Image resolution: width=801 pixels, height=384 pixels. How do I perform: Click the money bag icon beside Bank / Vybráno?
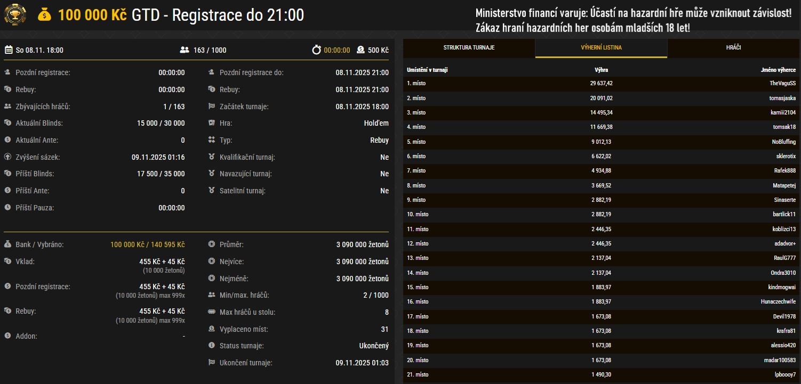[x=7, y=244]
